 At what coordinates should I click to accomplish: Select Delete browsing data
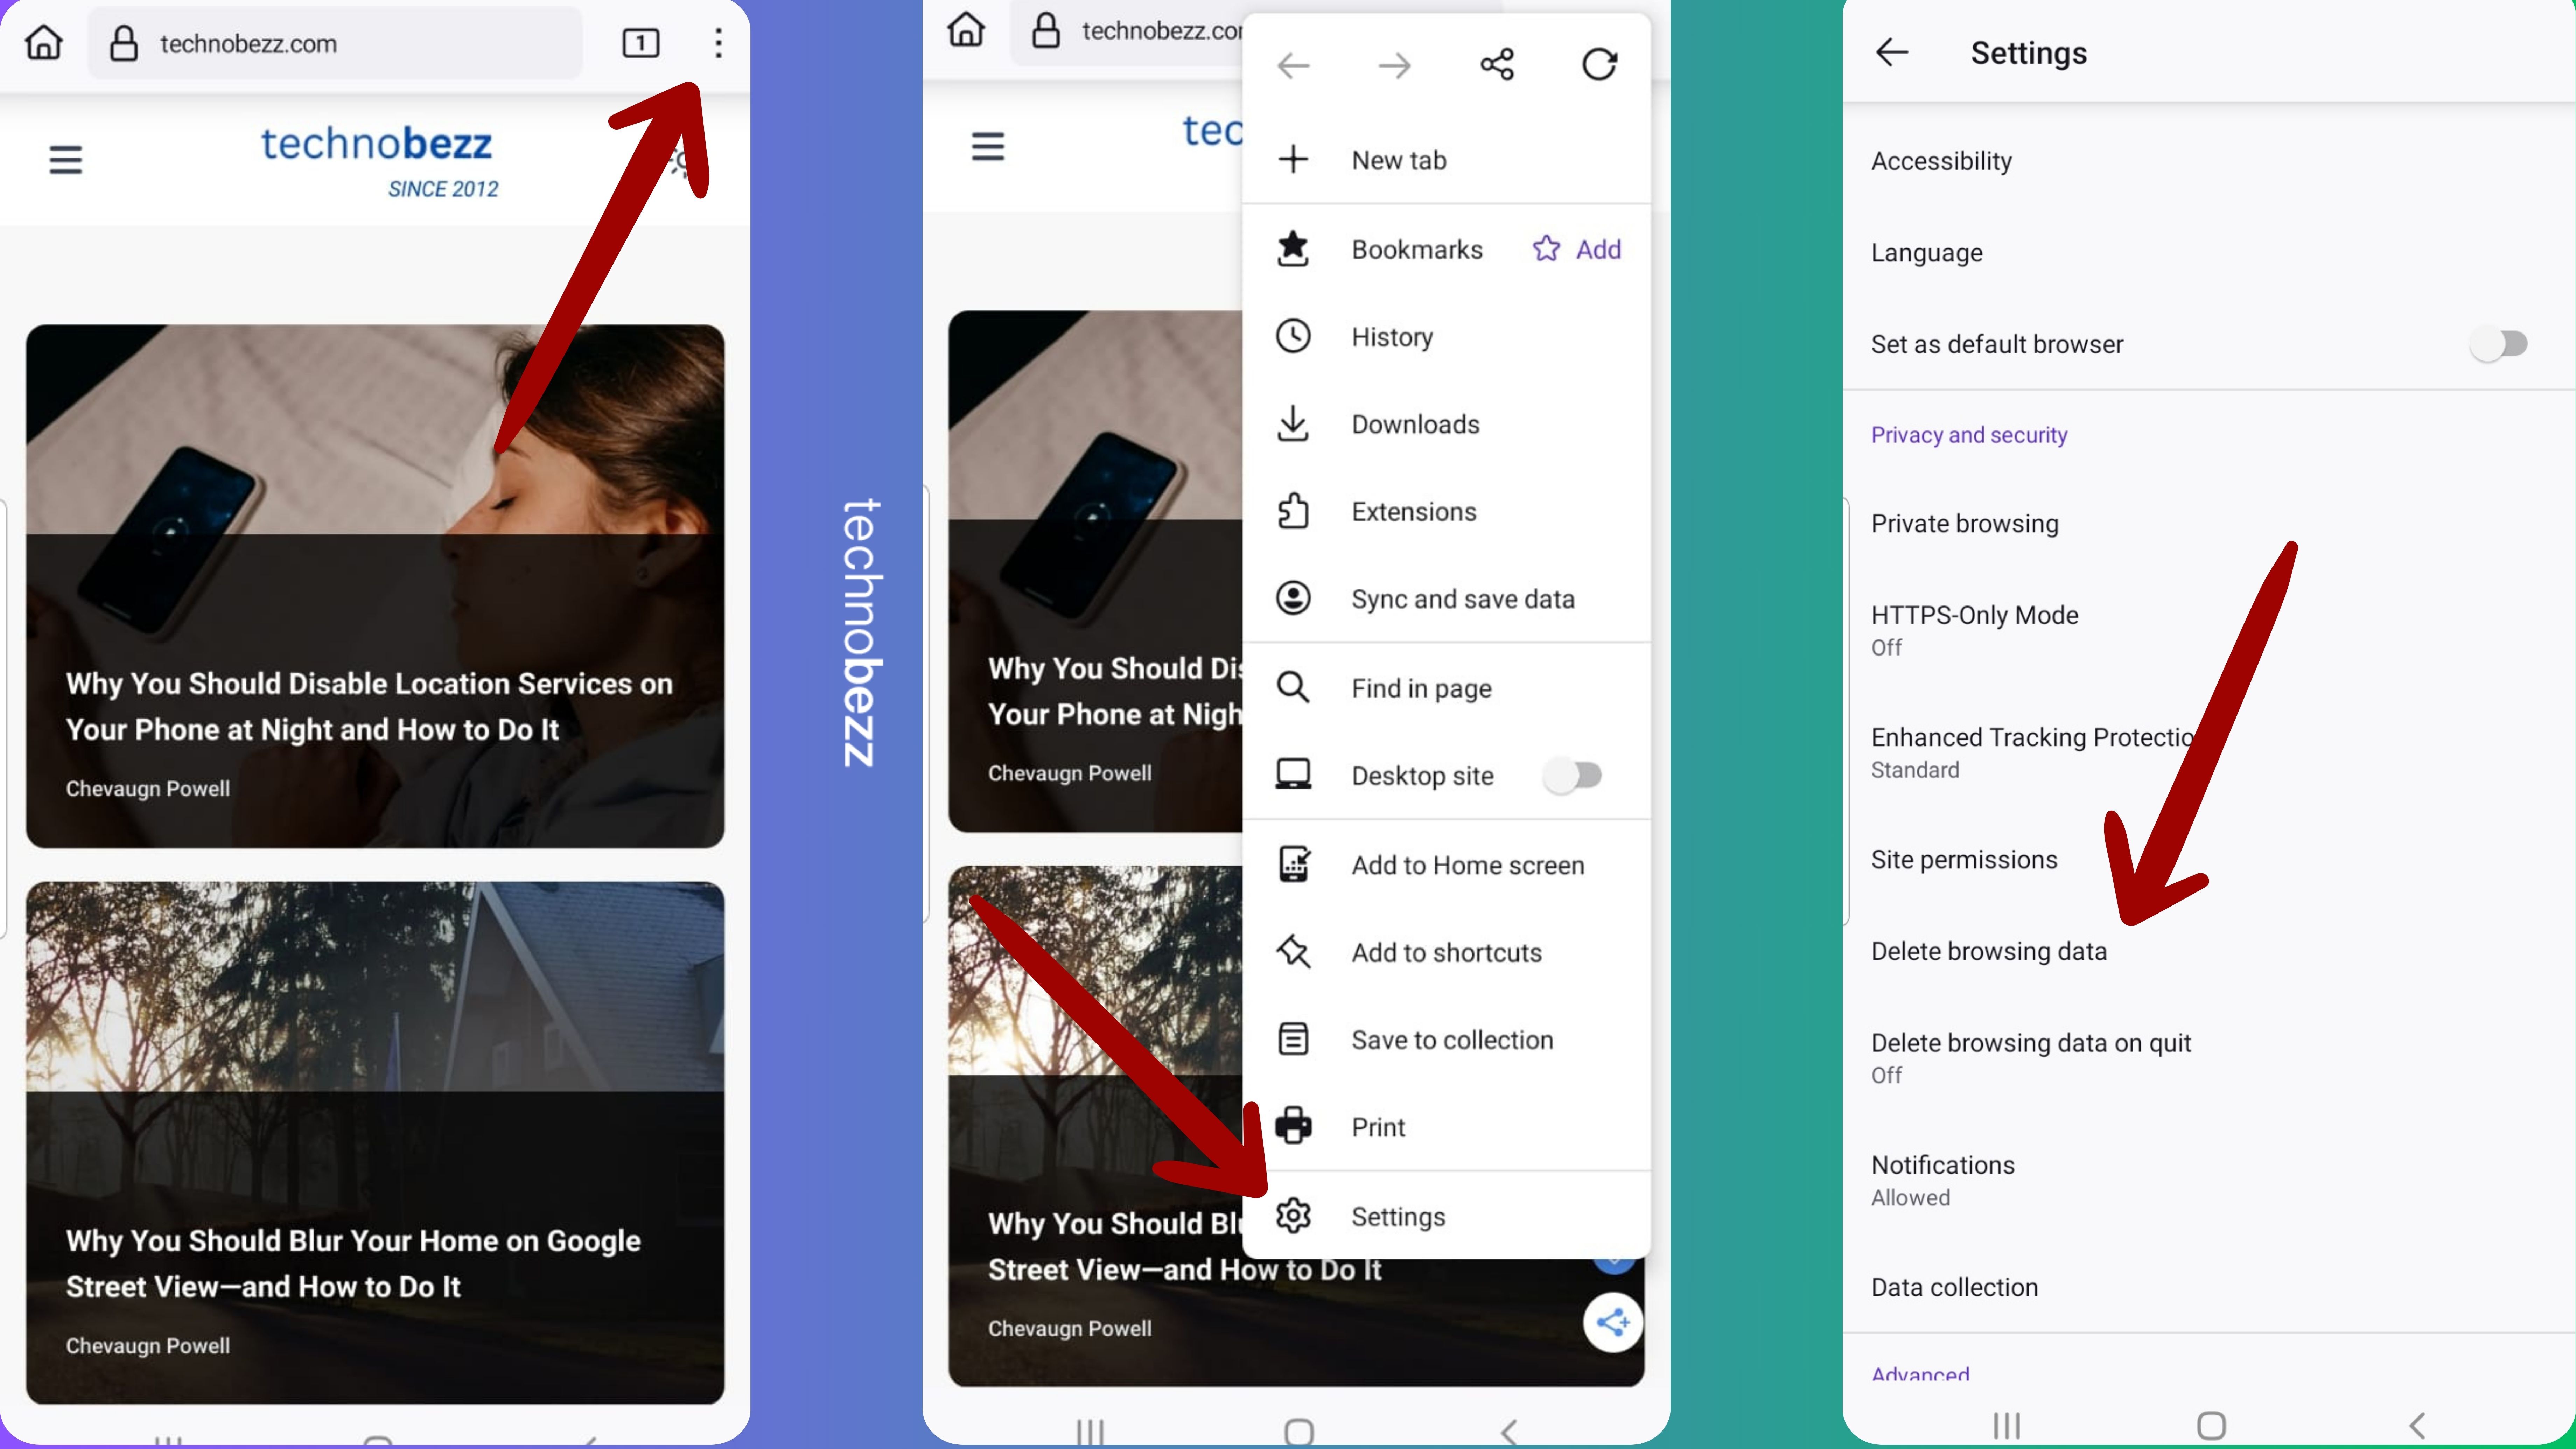coord(2208,951)
